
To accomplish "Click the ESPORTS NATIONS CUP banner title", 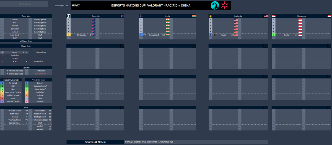I will tap(151, 6).
